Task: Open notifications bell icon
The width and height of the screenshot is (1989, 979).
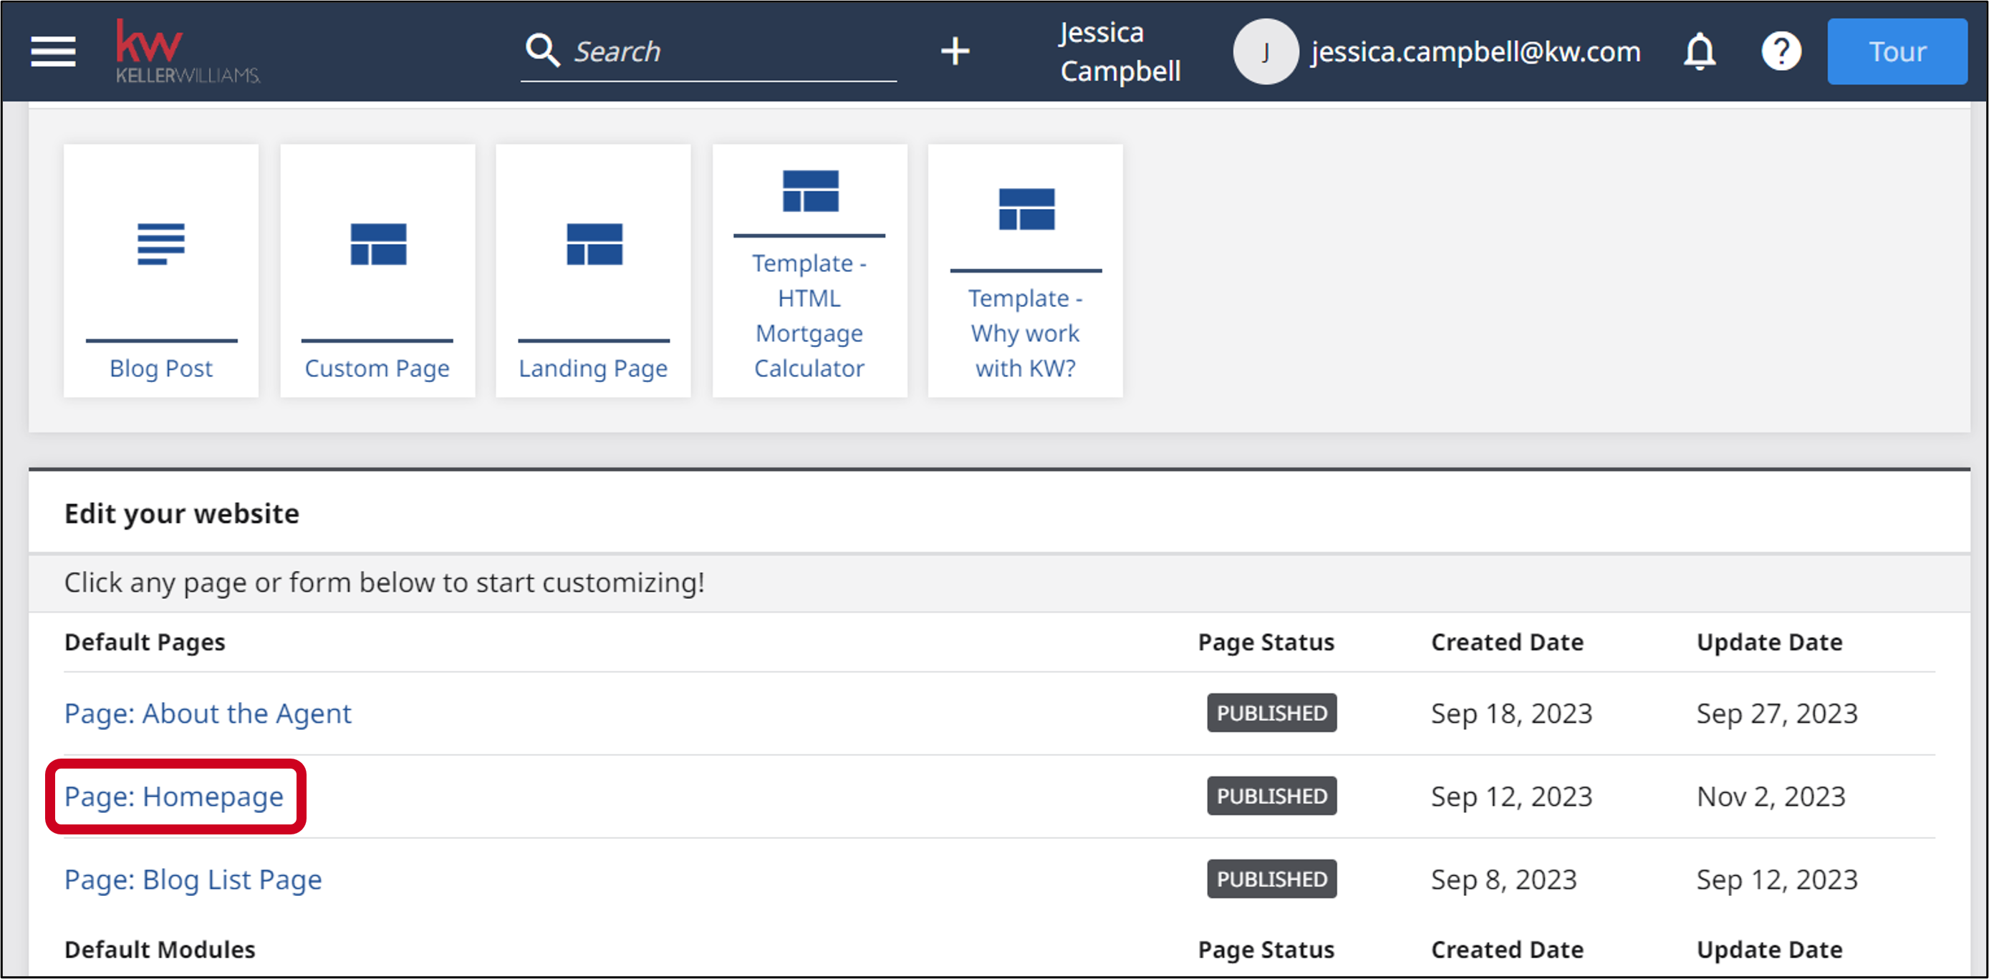Action: click(x=1700, y=52)
